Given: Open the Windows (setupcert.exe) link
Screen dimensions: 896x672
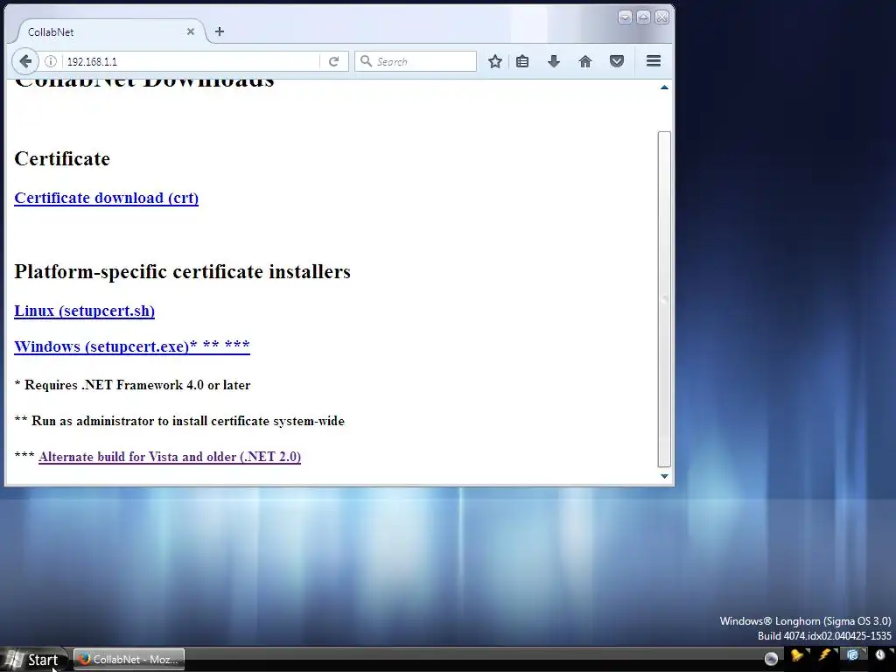Looking at the screenshot, I should [132, 346].
